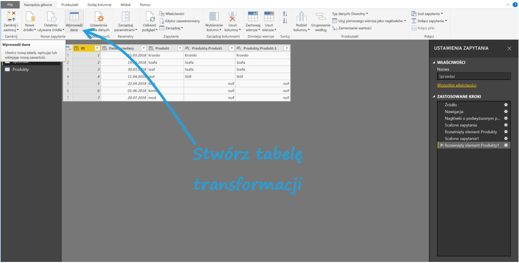Collapse the ZASTOSOWANE KROKI section
The width and height of the screenshot is (519, 263).
coord(434,97)
